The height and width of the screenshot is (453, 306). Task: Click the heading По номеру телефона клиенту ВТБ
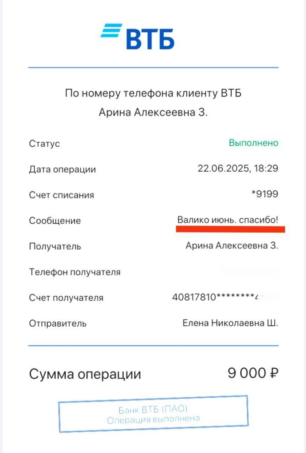click(153, 93)
